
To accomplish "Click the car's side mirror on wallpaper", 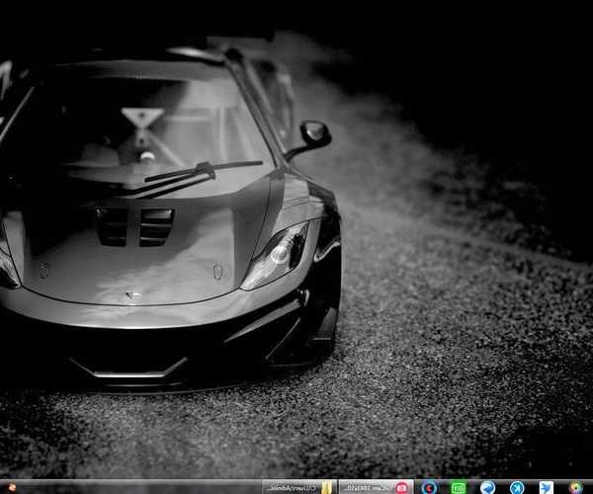I will 315,134.
